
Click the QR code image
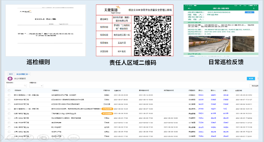tap(153, 36)
